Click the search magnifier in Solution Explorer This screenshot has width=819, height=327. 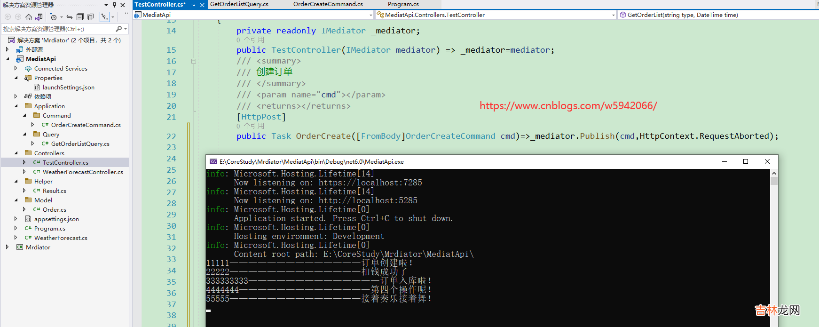pos(119,29)
